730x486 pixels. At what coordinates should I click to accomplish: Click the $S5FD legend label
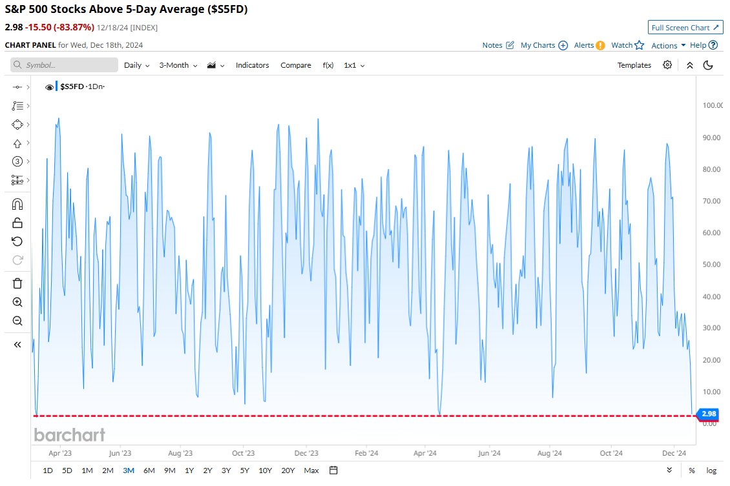pos(72,86)
